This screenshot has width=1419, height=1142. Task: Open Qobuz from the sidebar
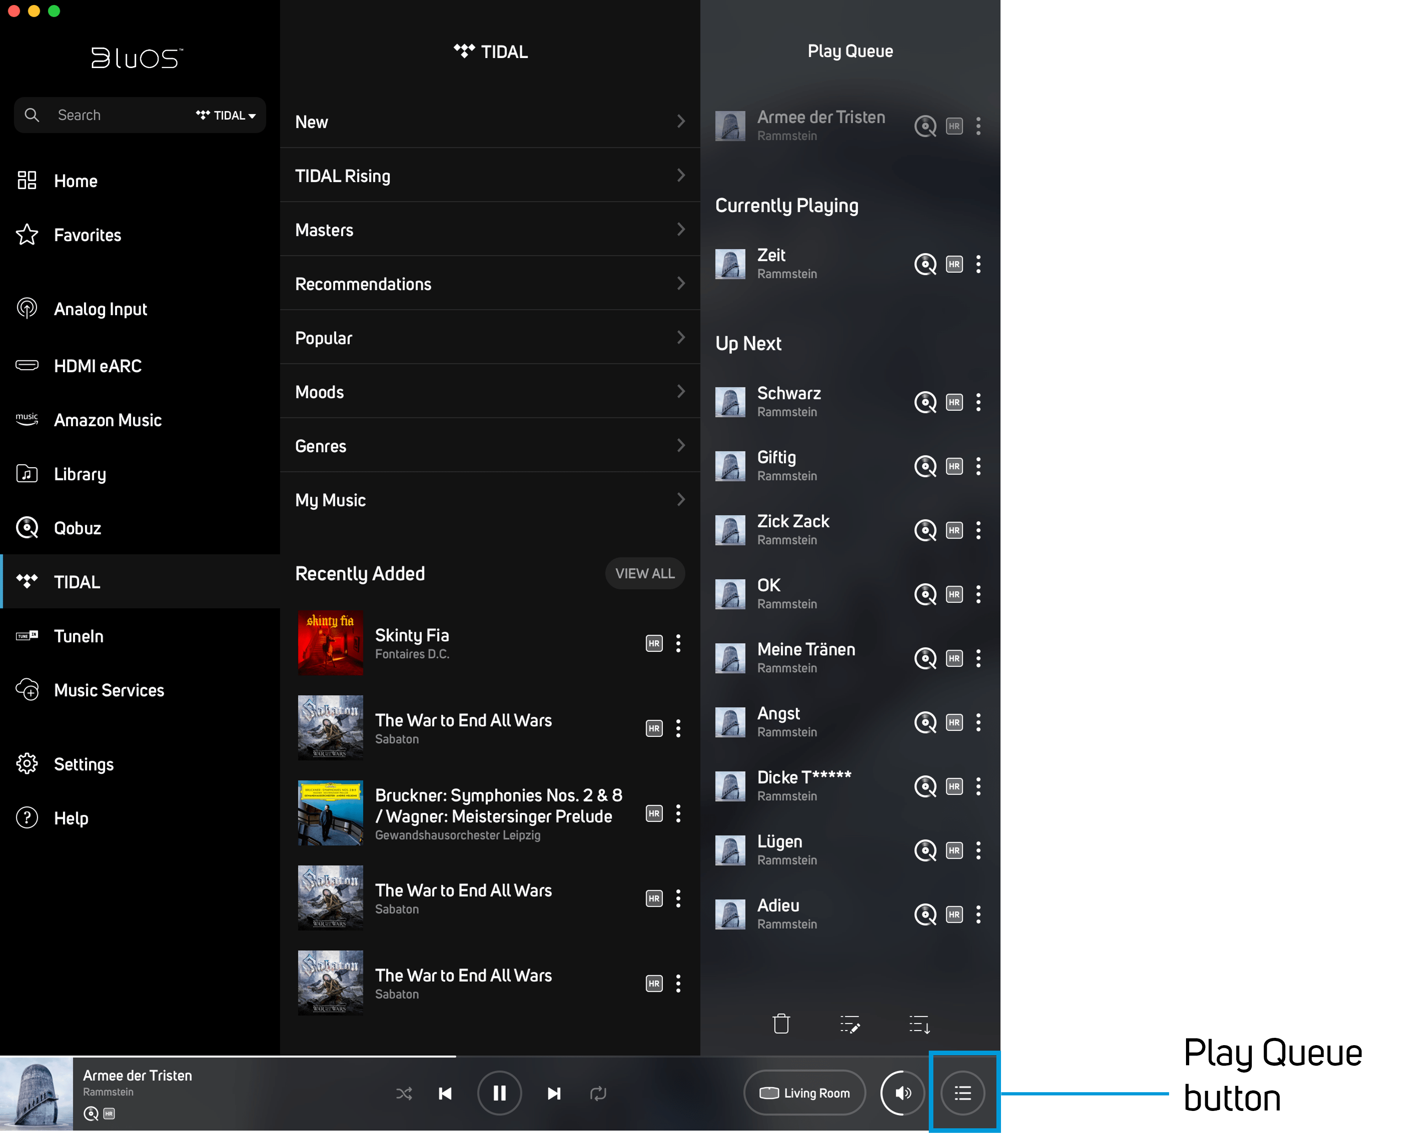click(77, 528)
